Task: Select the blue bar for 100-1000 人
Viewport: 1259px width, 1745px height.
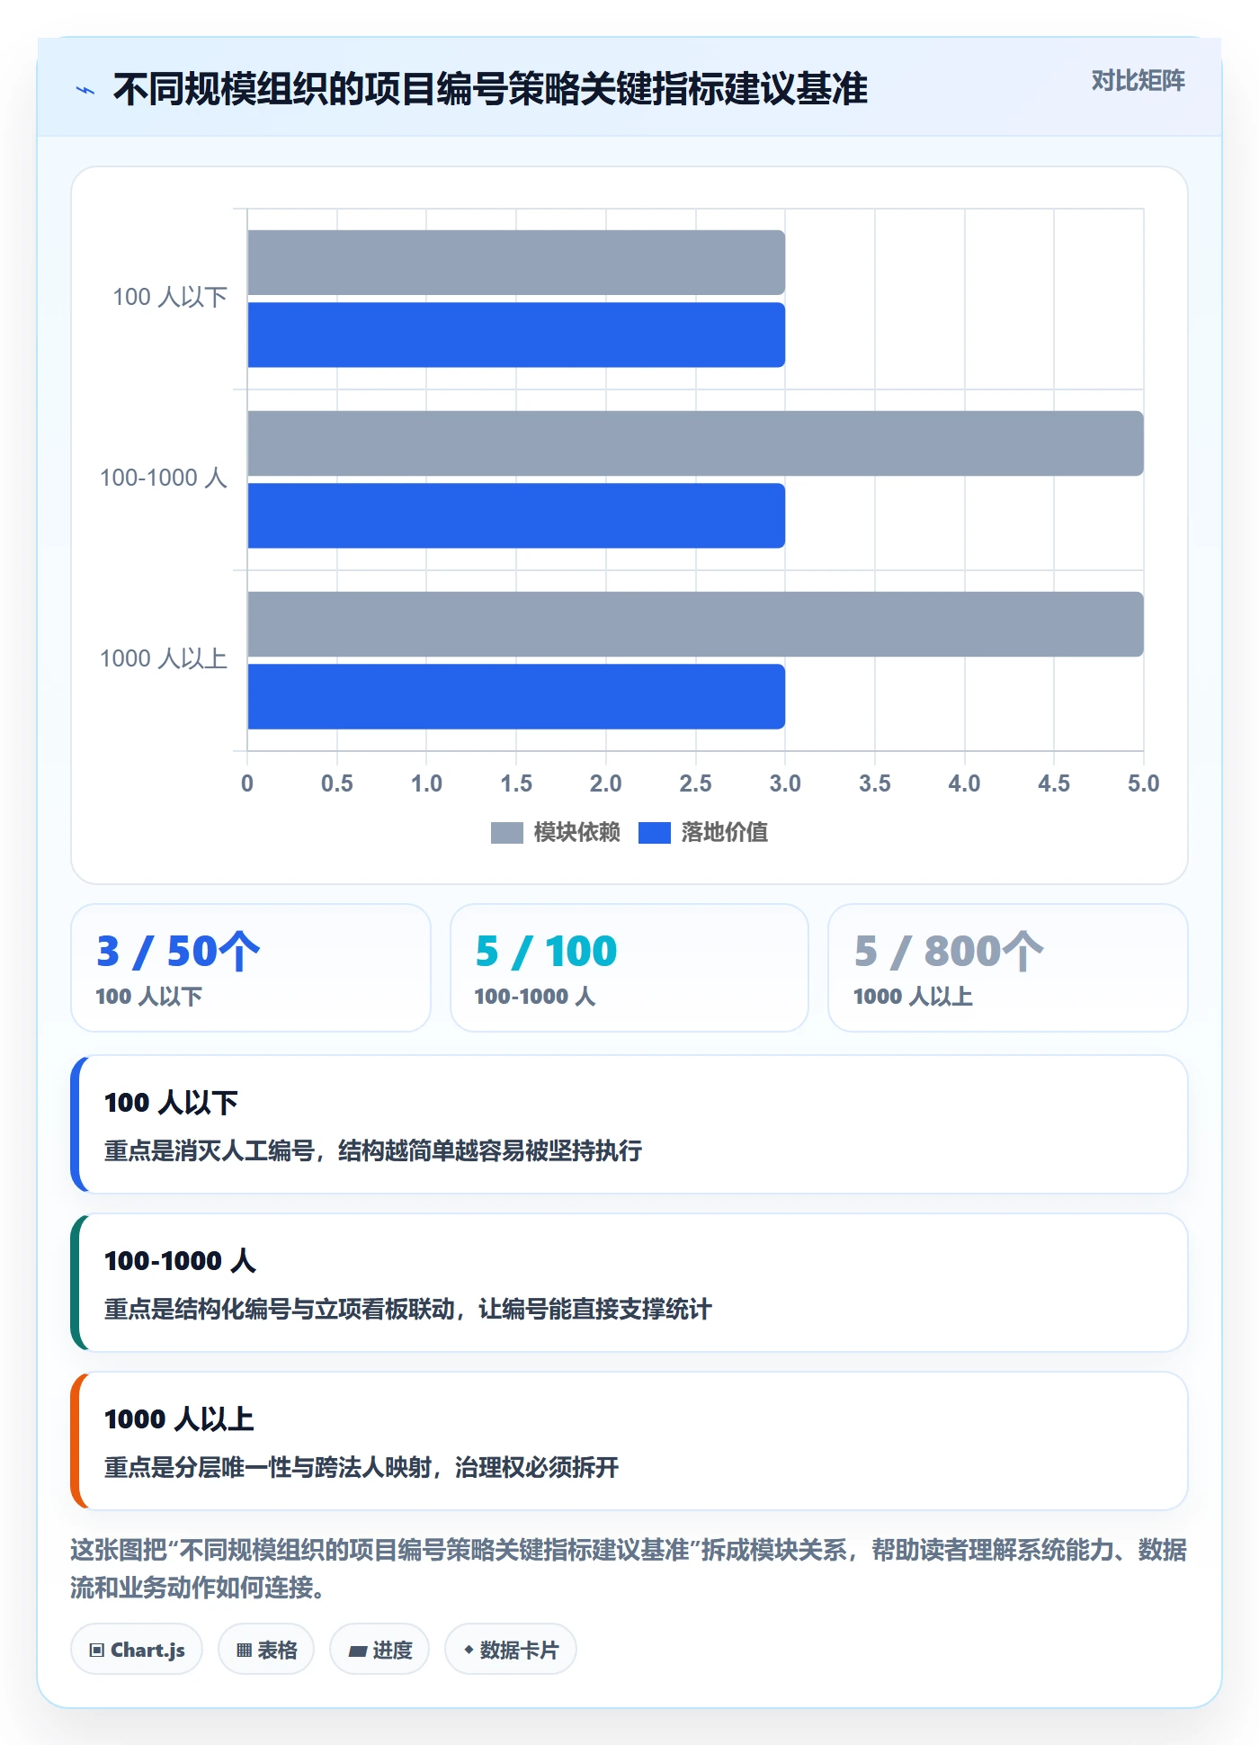Action: pos(516,515)
